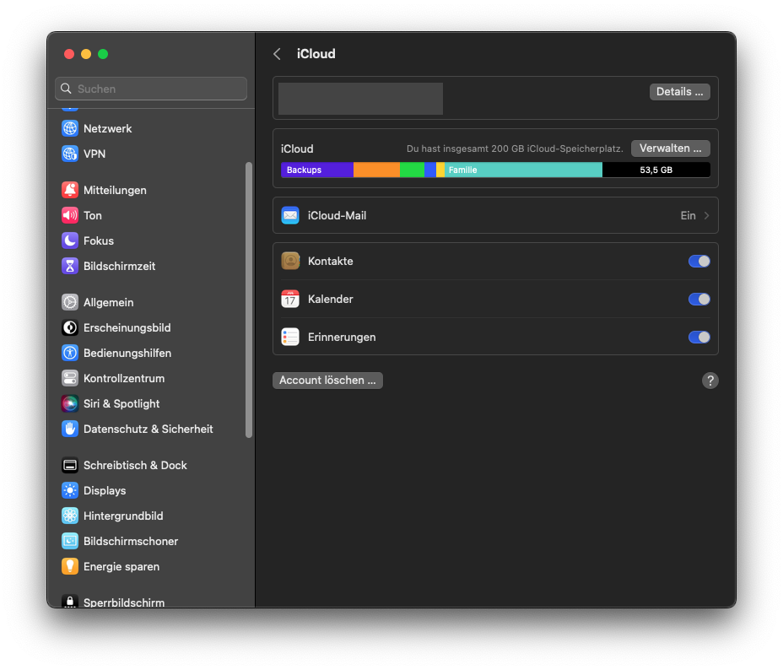Select the VPN globe icon

coord(70,154)
